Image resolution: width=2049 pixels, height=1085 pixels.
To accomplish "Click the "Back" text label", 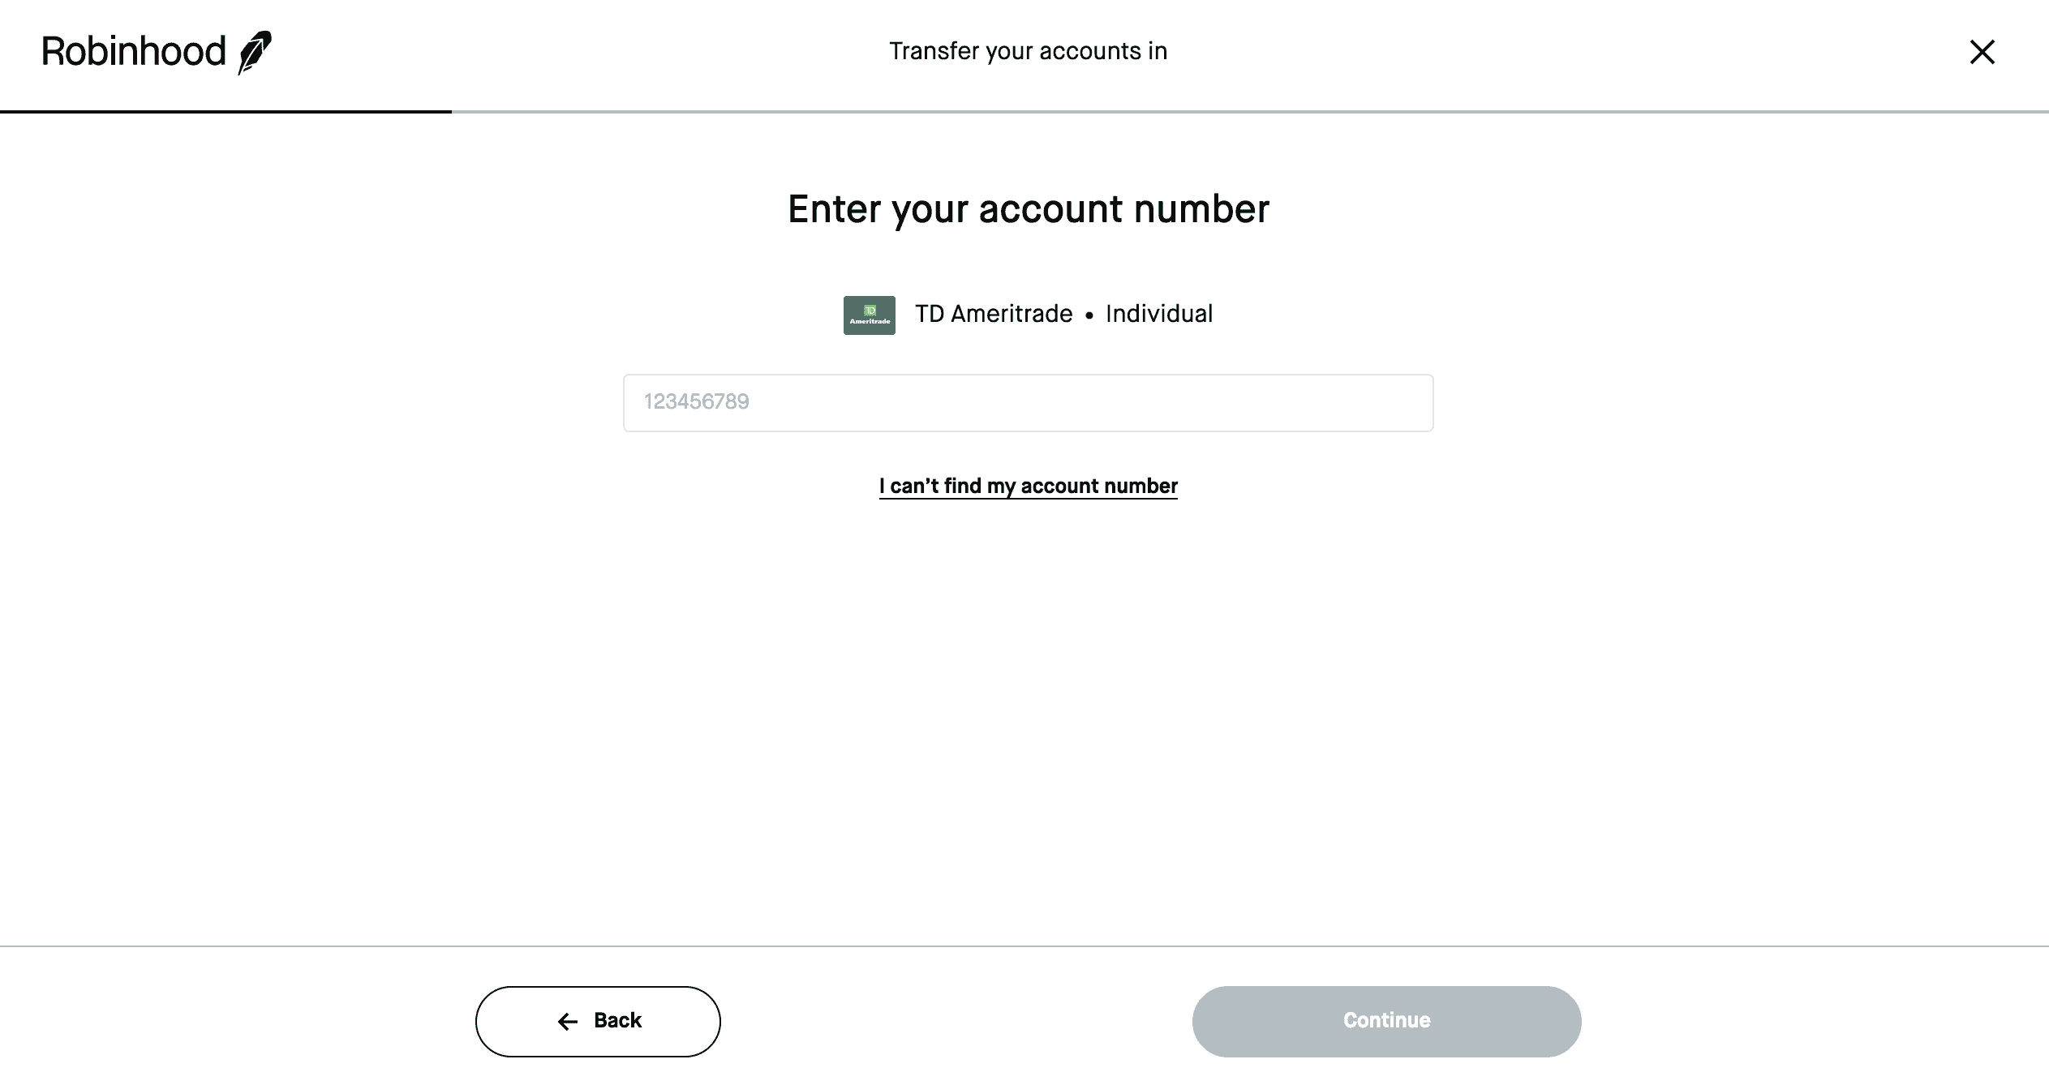I will coord(617,1020).
